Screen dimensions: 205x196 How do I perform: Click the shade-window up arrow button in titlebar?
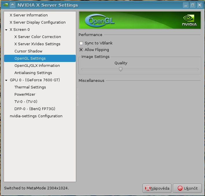point(12,5)
